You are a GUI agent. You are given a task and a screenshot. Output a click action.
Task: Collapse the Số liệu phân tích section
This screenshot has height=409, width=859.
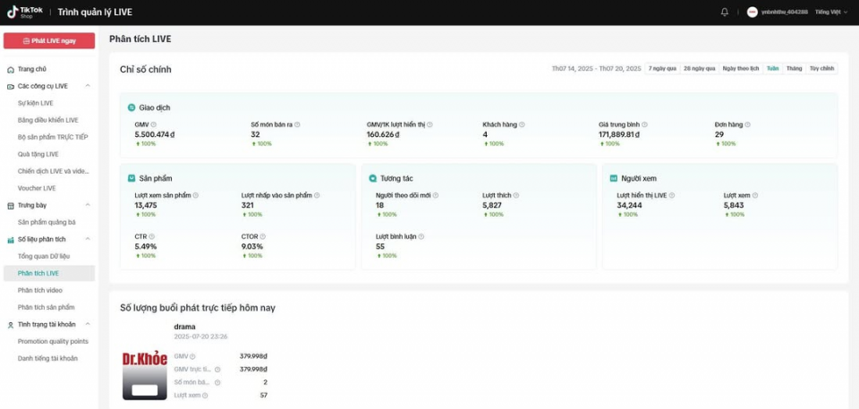coord(88,239)
